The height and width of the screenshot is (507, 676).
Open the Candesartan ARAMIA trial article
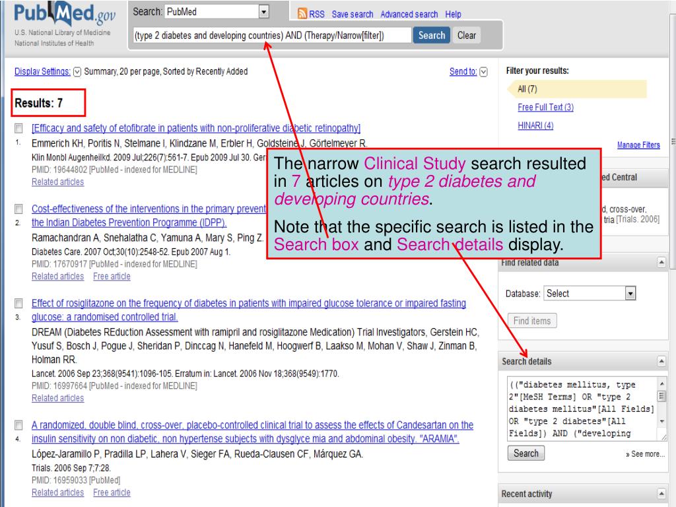pos(252,432)
